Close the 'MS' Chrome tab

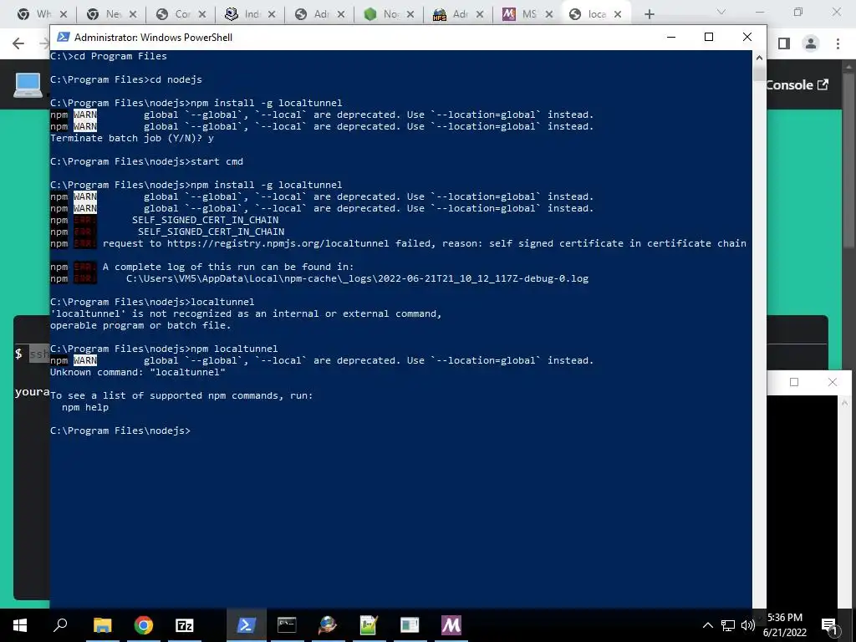548,14
